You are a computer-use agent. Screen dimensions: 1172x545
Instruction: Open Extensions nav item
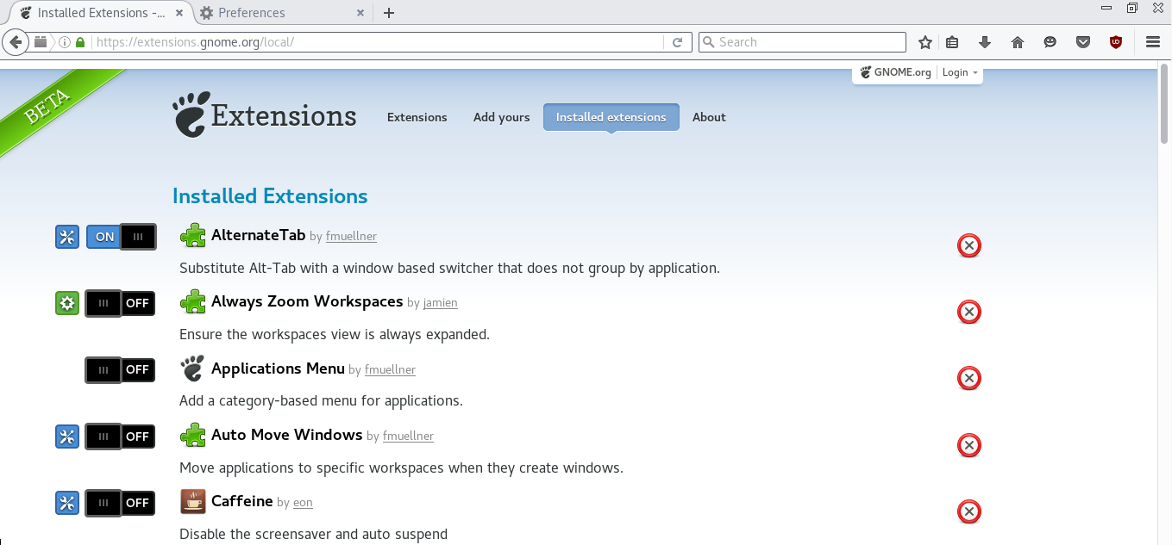coord(417,117)
